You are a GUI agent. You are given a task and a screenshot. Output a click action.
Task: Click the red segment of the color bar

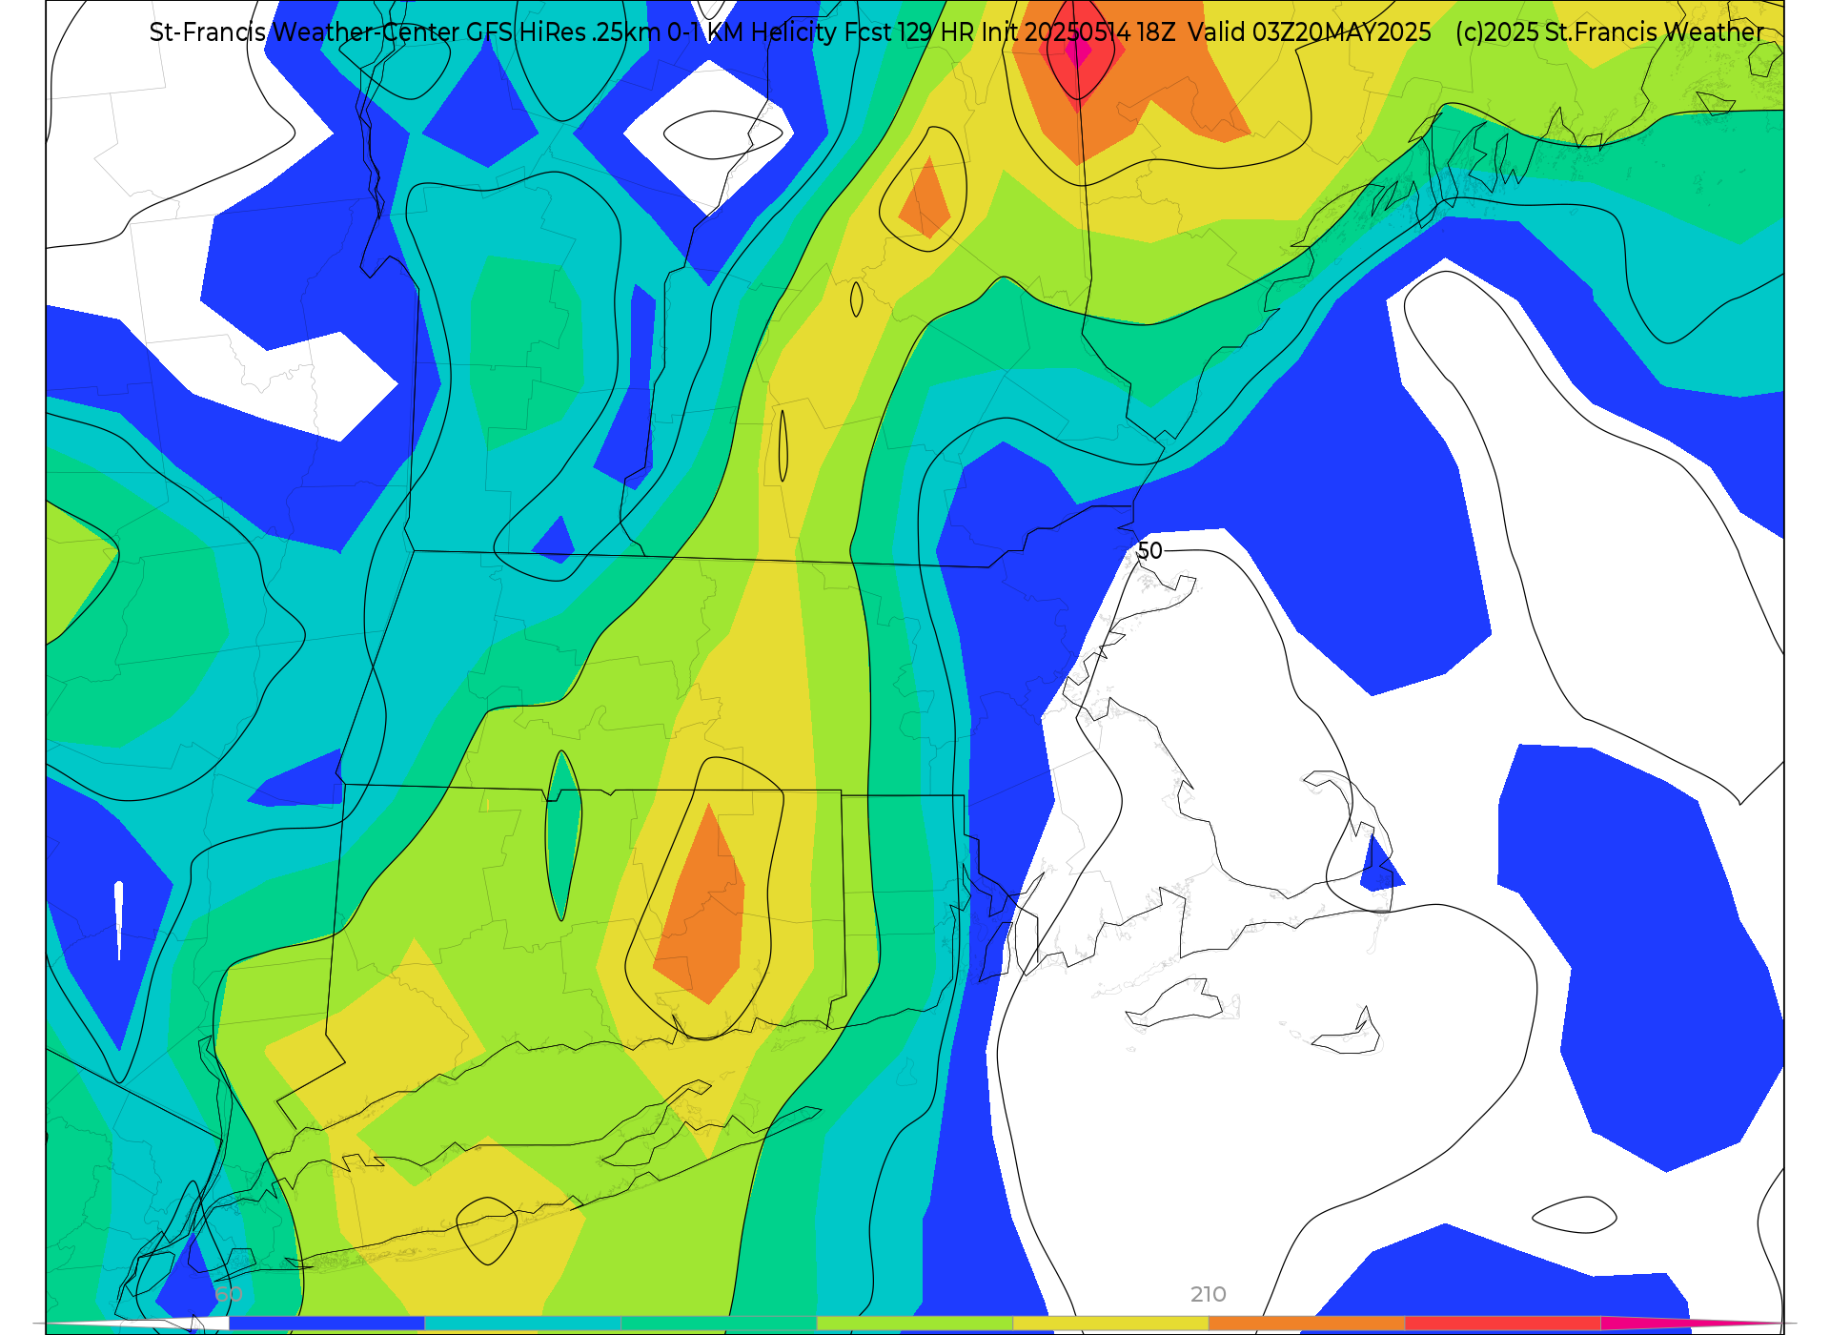tap(1502, 1324)
